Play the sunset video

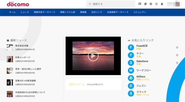coord(93,56)
